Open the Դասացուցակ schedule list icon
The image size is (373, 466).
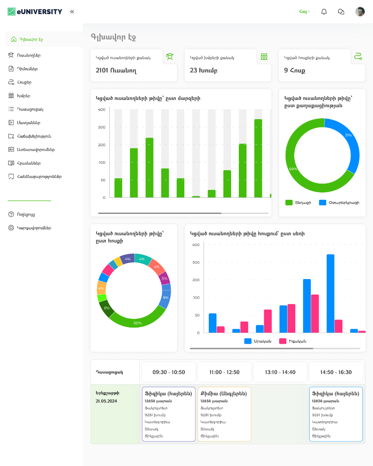[x=13, y=109]
